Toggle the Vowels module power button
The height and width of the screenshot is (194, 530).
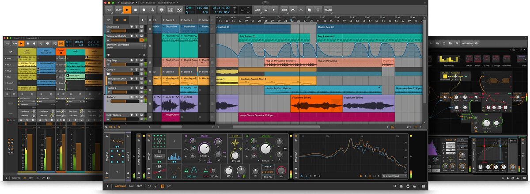[x=247, y=136]
